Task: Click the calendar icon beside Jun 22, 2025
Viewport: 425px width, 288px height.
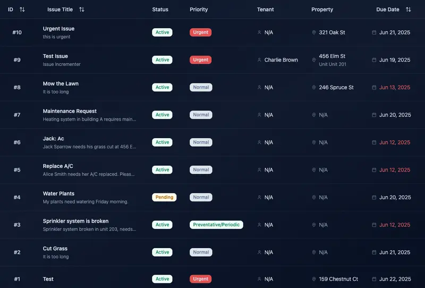Action: 374,279
